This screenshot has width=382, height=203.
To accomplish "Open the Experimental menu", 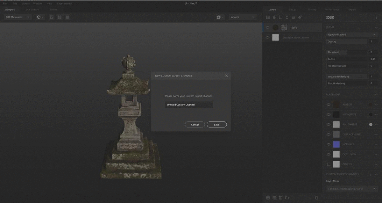I will point(64,4).
